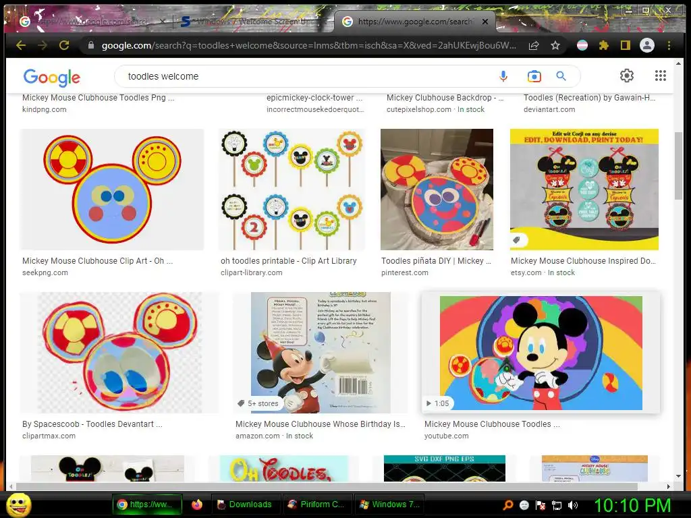Image resolution: width=691 pixels, height=518 pixels.
Task: Click the smiley start button
Action: (18, 505)
